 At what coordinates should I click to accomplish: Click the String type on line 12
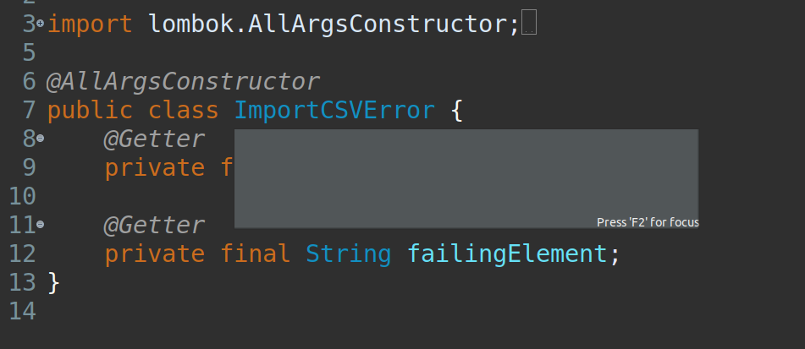tap(349, 254)
